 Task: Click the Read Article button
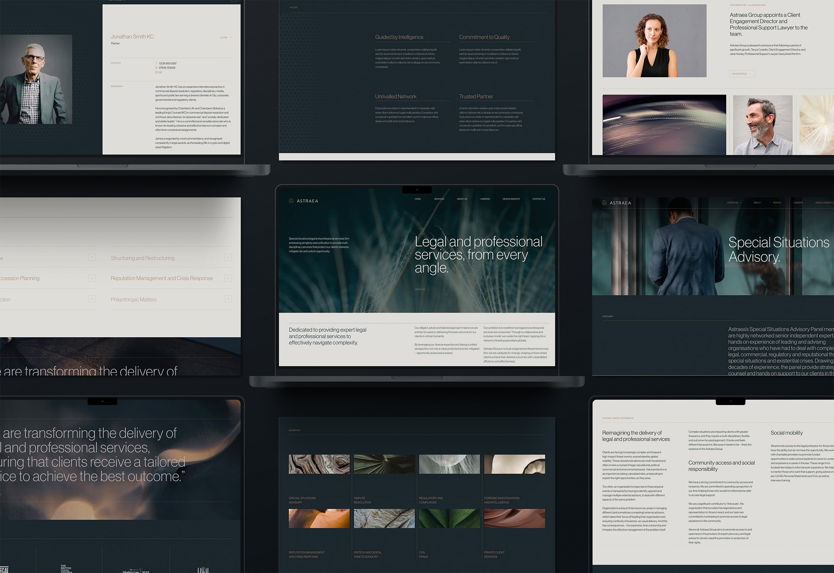pyautogui.click(x=743, y=74)
